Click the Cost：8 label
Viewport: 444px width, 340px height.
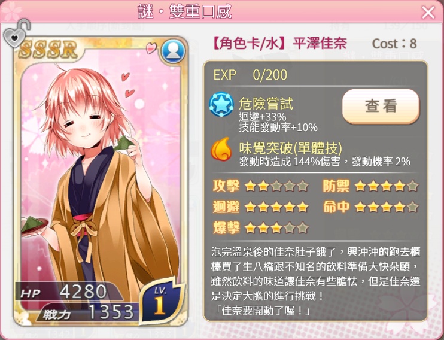pos(394,44)
